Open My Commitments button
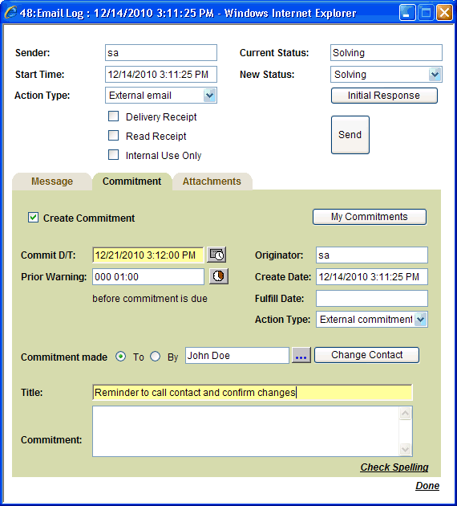Viewport: 457px width, 506px height. pos(370,217)
